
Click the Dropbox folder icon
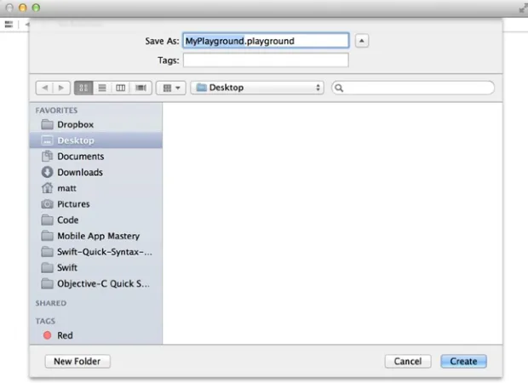point(47,124)
